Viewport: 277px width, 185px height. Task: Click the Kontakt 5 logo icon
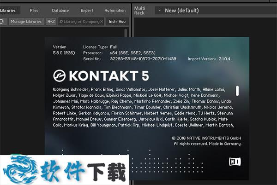pos(60,76)
